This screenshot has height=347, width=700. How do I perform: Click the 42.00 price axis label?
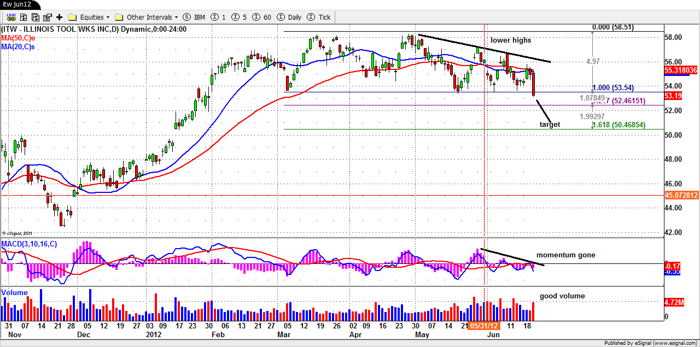point(673,232)
